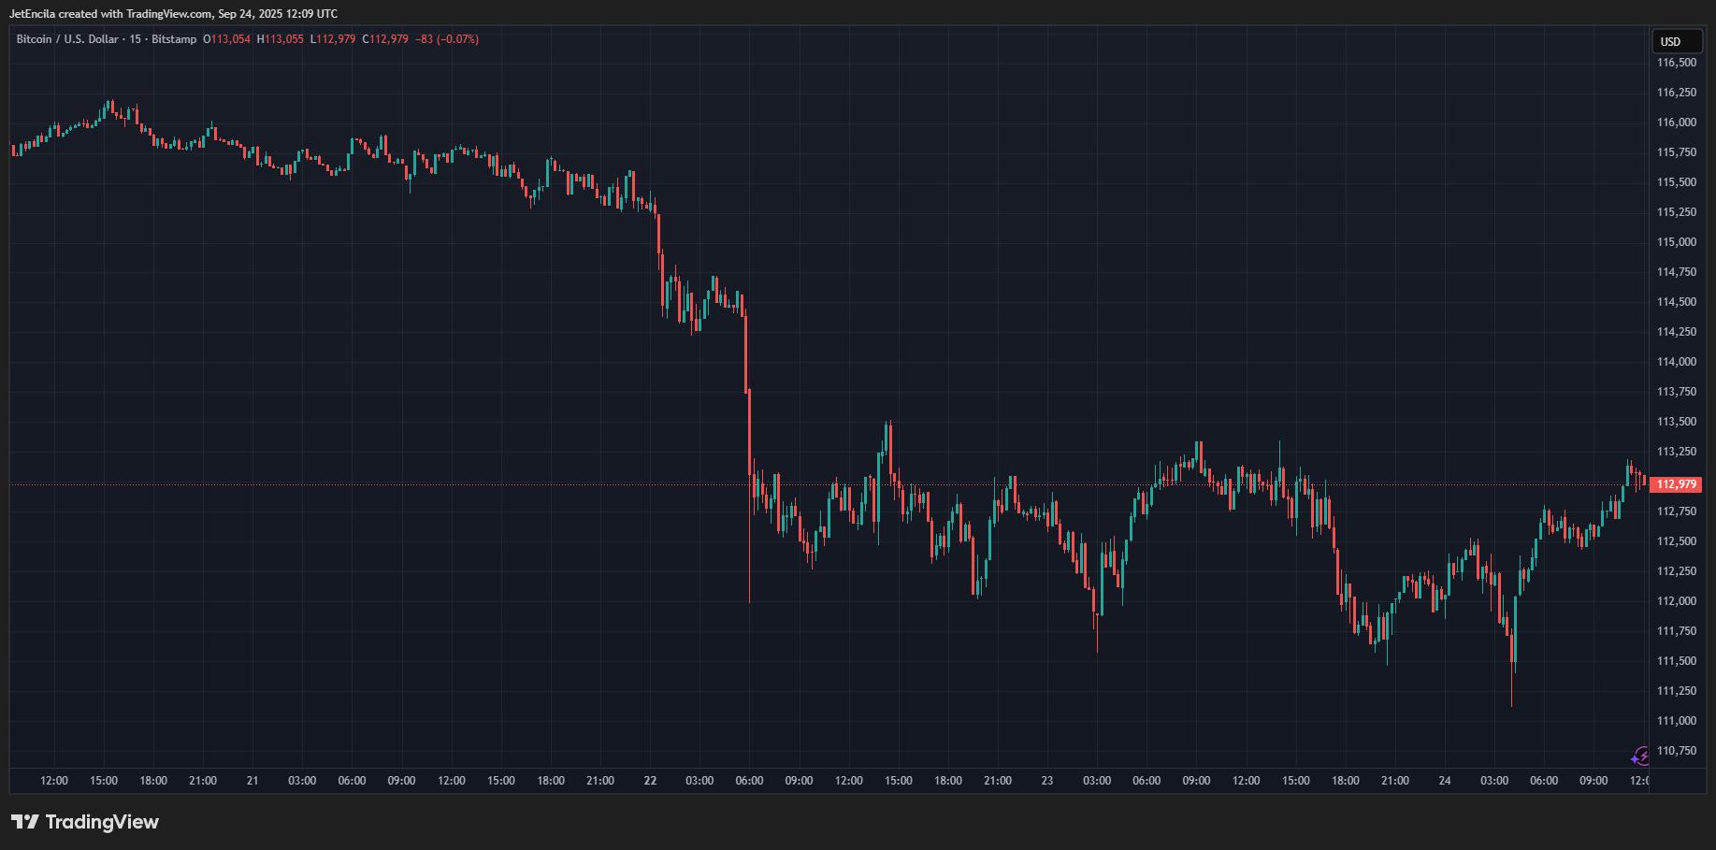Click the purple lightning bolt icon

pos(1640,756)
